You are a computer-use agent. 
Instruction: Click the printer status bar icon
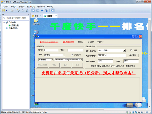pyautogui.click(x=139, y=112)
